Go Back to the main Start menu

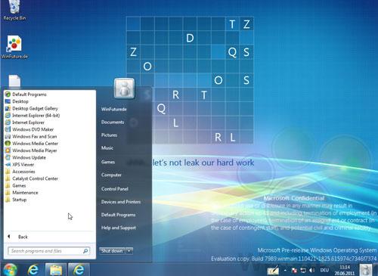(x=17, y=237)
